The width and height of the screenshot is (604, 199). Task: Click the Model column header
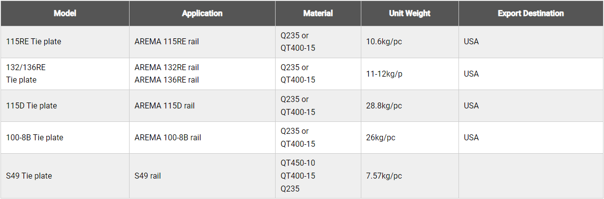click(x=65, y=13)
